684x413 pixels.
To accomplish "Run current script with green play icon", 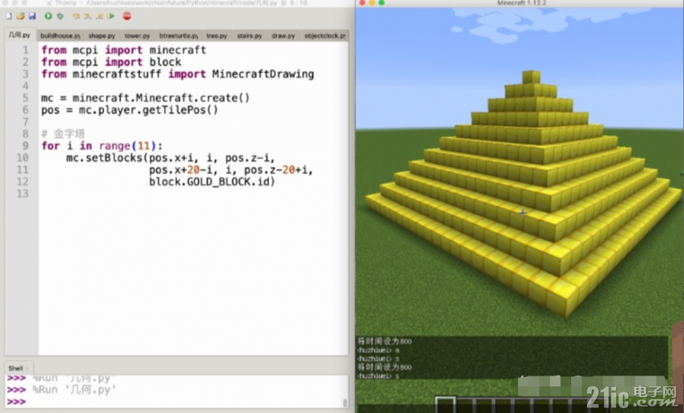I will click(48, 16).
